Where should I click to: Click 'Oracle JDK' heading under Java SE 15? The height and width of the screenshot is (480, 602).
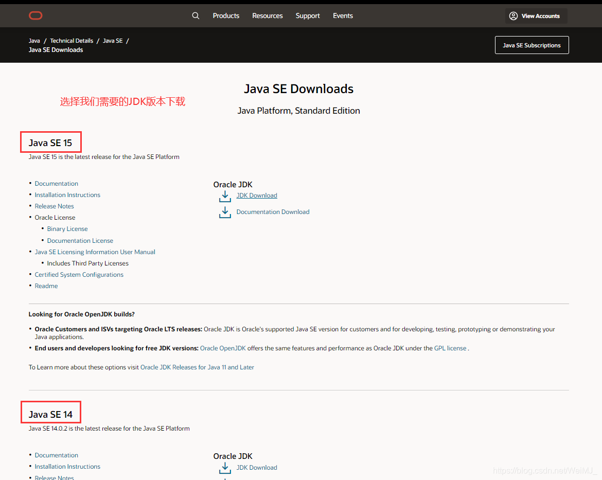point(233,185)
